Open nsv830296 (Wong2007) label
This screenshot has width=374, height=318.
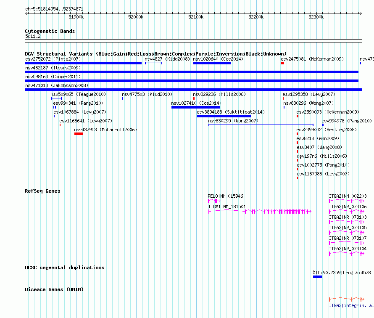click(x=308, y=103)
